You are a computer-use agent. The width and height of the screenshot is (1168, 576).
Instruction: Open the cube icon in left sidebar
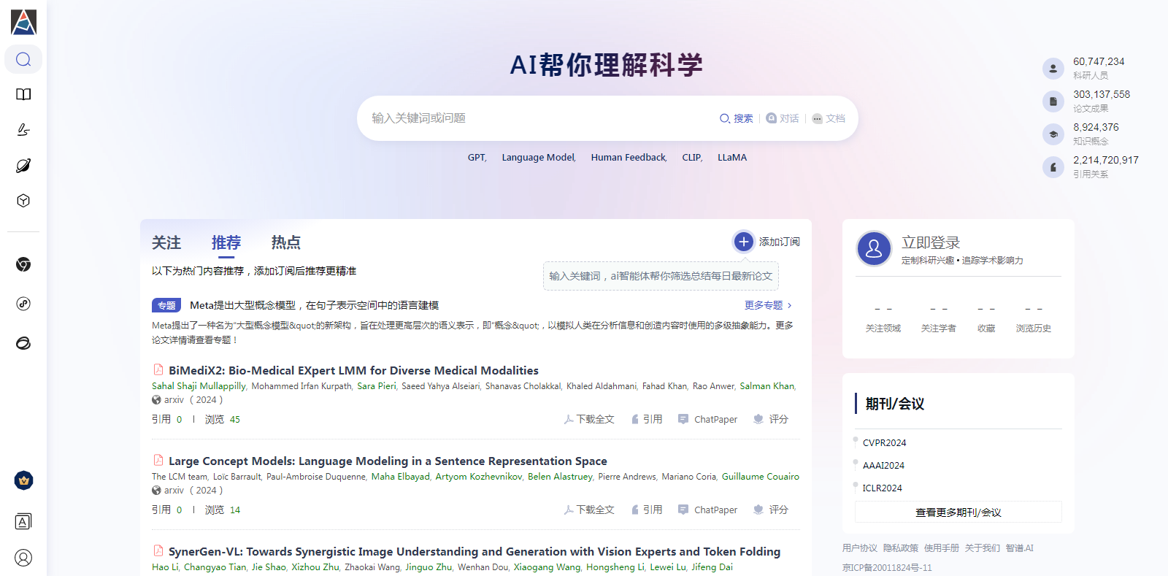(x=23, y=201)
